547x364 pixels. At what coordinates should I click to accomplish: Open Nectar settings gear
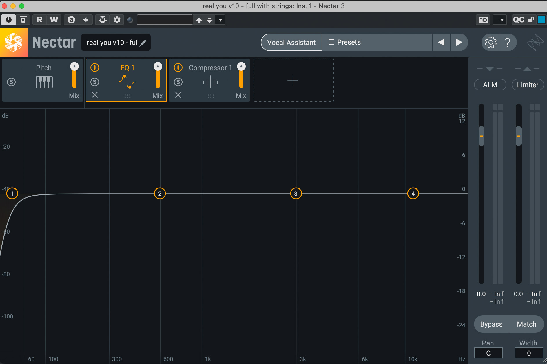click(x=491, y=42)
